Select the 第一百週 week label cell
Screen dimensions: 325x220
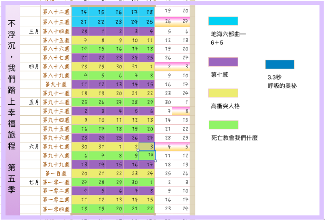pyautogui.click(x=56, y=173)
